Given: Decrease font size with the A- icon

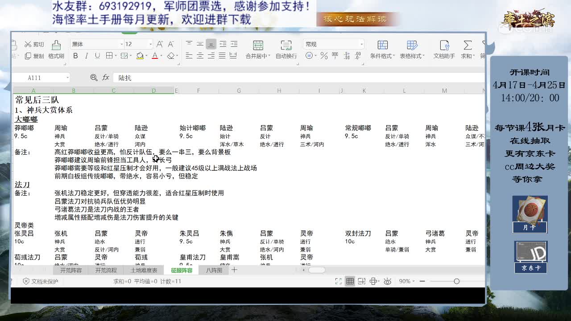Looking at the screenshot, I should tap(171, 44).
